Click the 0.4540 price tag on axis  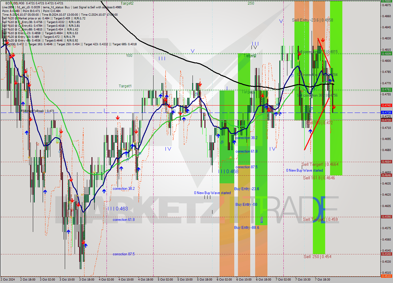386,254
